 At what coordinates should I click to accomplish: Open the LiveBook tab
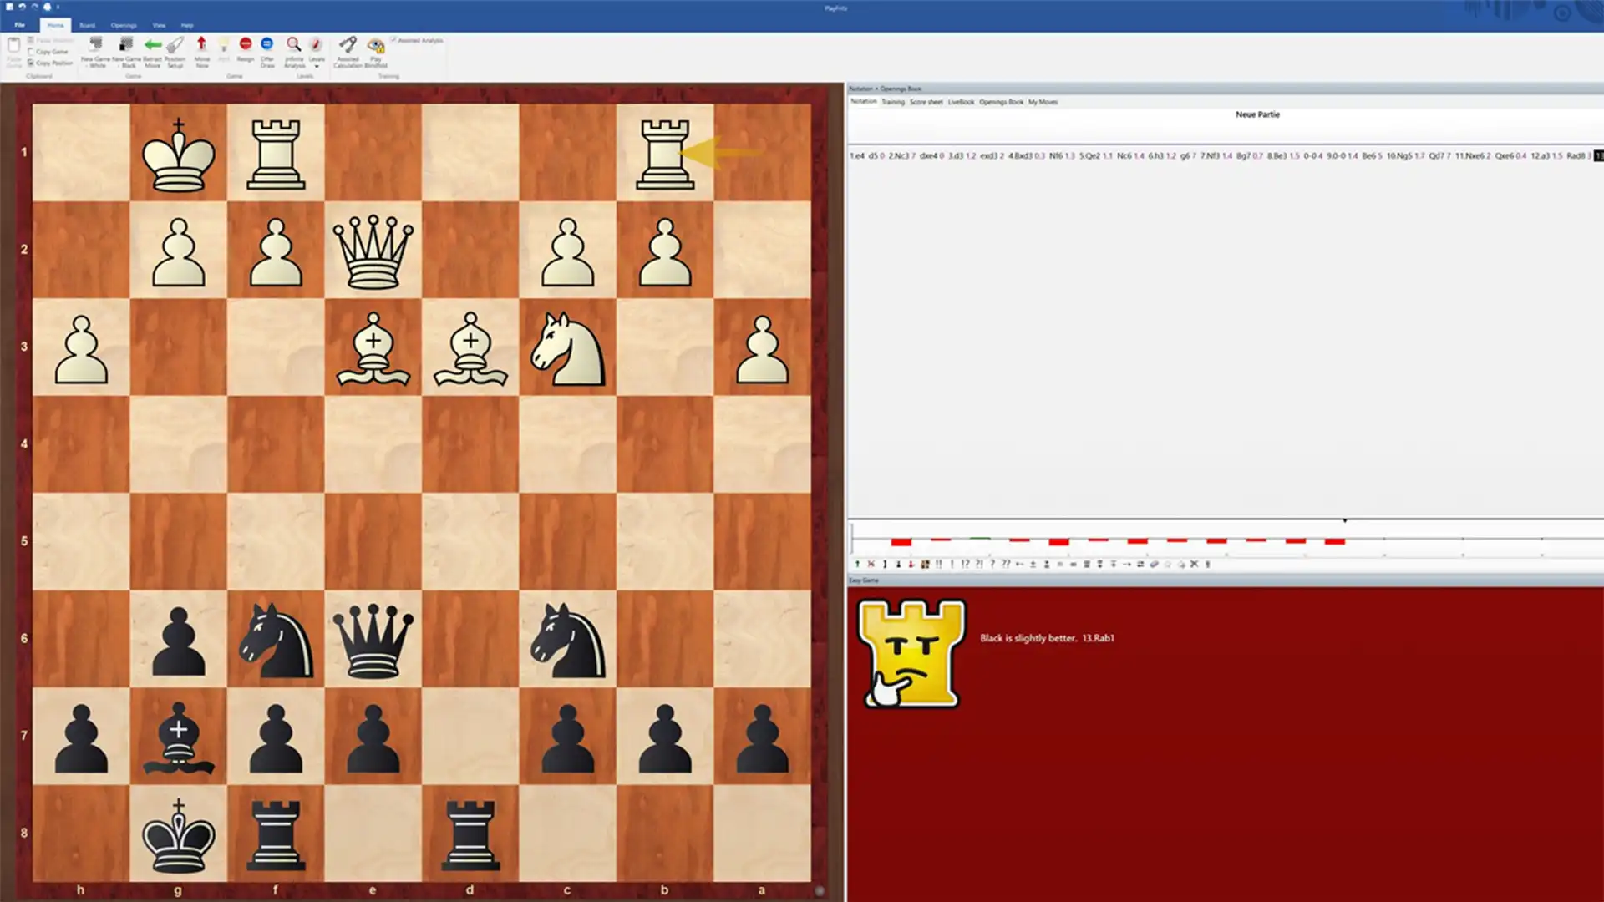point(961,102)
